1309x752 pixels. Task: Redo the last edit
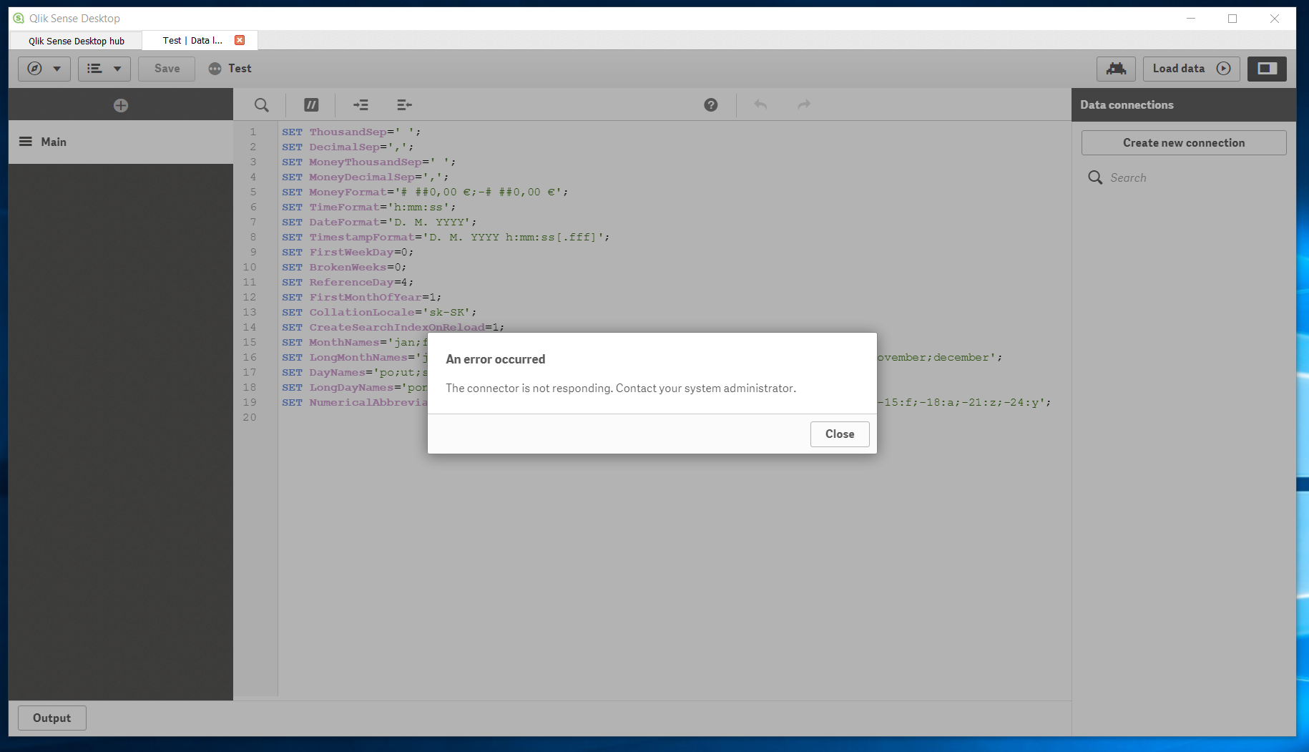pos(804,105)
